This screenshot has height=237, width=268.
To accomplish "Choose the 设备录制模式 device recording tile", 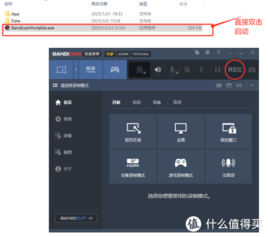I will (x=133, y=167).
